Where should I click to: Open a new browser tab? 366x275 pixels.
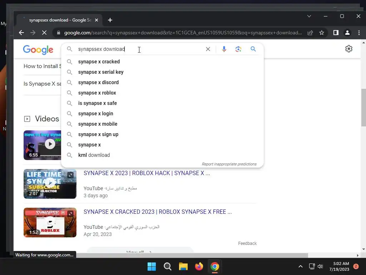point(110,20)
